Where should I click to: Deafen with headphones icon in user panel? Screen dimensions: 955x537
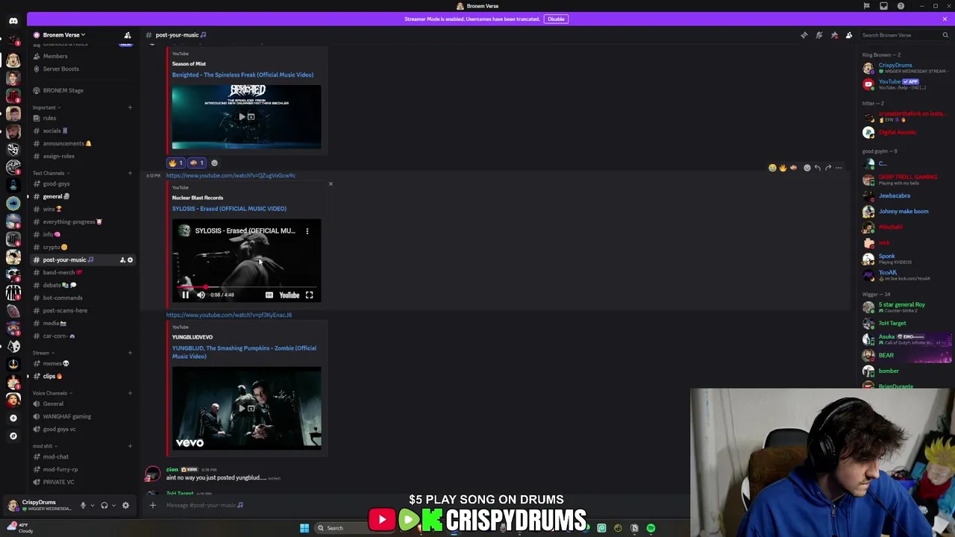tap(104, 506)
